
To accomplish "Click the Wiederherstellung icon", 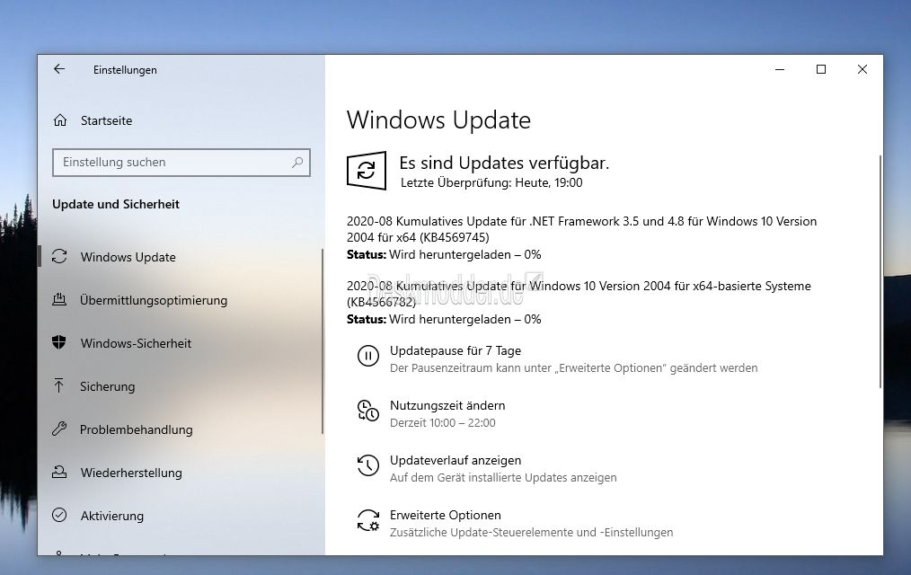I will [x=59, y=472].
